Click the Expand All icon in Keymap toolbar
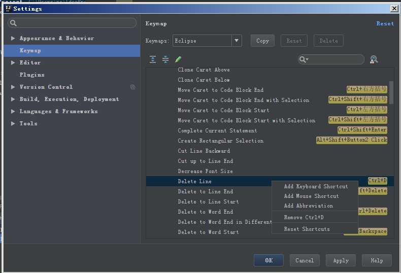Viewport: 401px width, 273px height. click(153, 59)
